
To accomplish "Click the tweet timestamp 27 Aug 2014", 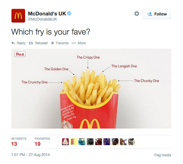I will (x=31, y=155).
